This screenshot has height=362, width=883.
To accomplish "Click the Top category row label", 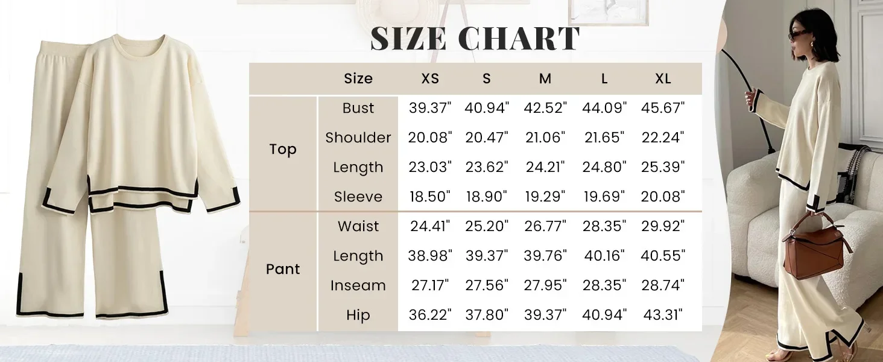I will 283,149.
